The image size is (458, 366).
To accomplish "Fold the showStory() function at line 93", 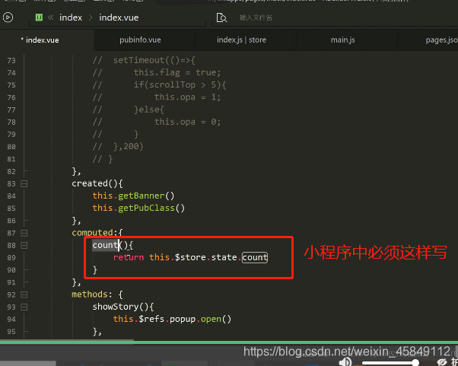I will pyautogui.click(x=24, y=307).
